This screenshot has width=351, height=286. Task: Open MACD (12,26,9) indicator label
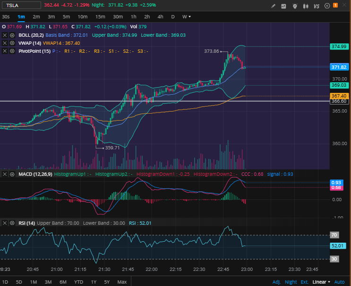[x=35, y=174]
